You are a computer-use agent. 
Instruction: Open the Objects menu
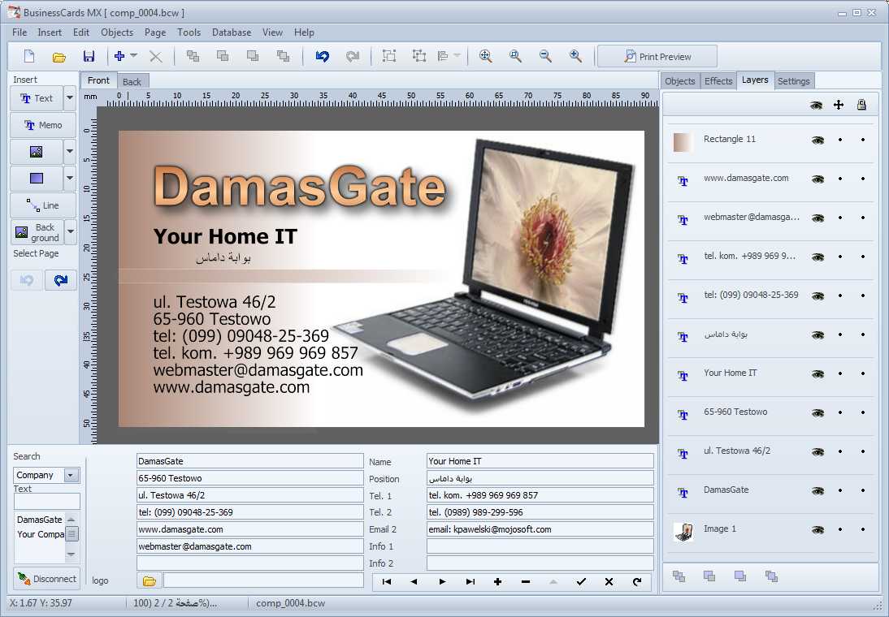pos(117,32)
